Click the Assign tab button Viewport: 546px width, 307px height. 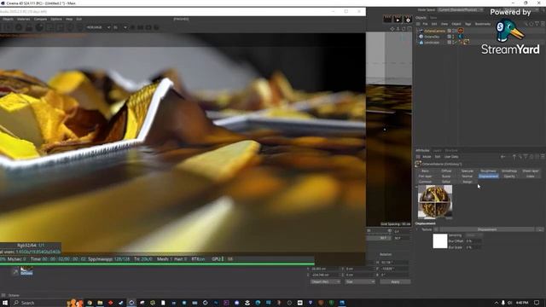[467, 182]
